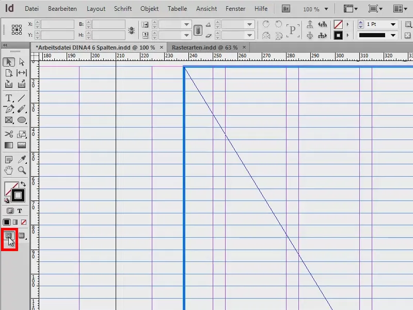
Task: Pick the Scissors tool
Action: [x=8, y=135]
